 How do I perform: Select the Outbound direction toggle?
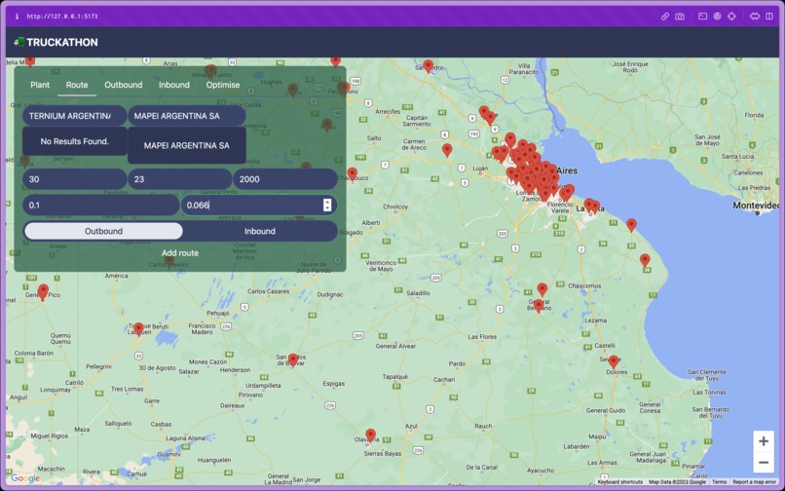103,231
